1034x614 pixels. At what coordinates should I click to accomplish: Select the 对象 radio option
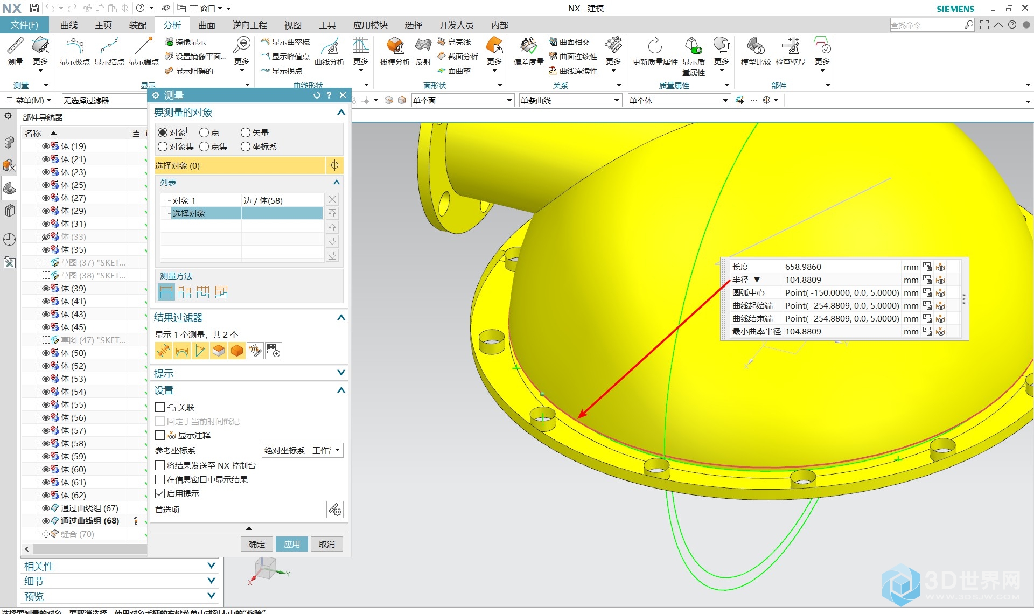[163, 132]
